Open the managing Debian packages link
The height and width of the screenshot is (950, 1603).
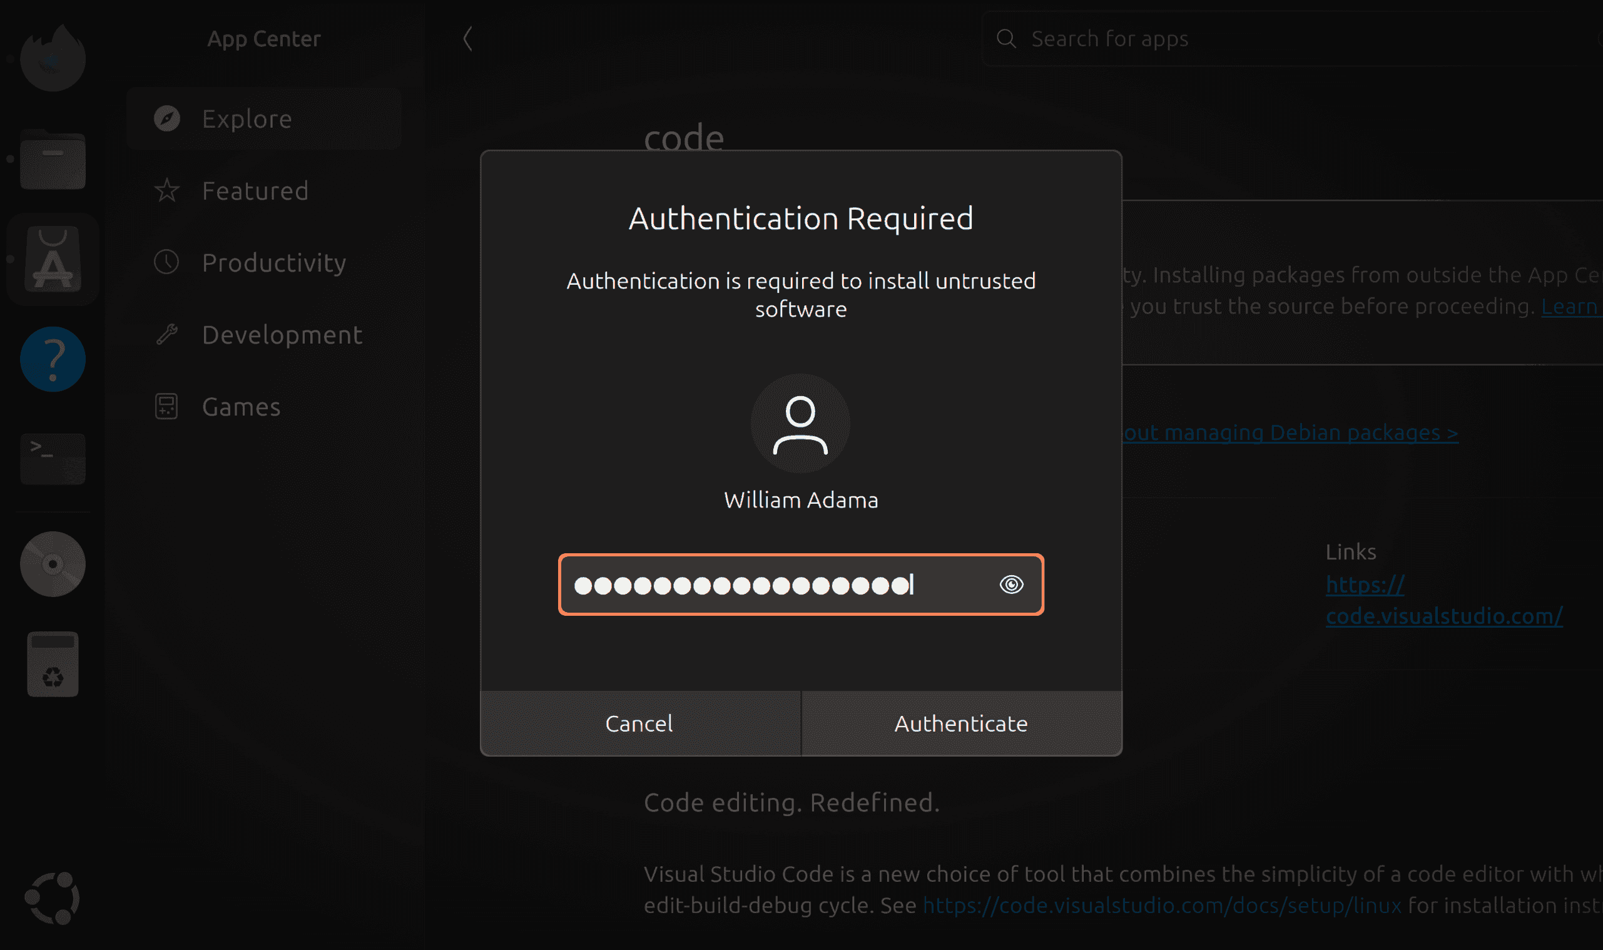coord(1290,432)
